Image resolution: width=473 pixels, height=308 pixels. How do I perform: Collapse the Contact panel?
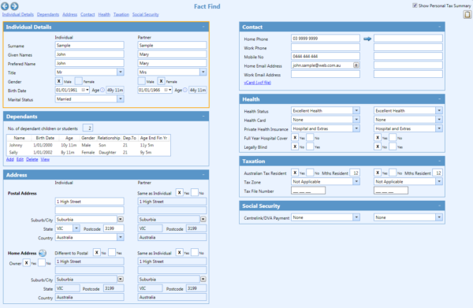tap(440, 27)
